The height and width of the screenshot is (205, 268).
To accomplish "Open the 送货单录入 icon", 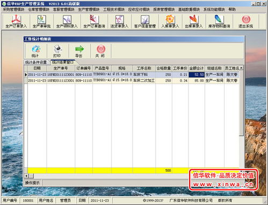I will click(119, 21).
